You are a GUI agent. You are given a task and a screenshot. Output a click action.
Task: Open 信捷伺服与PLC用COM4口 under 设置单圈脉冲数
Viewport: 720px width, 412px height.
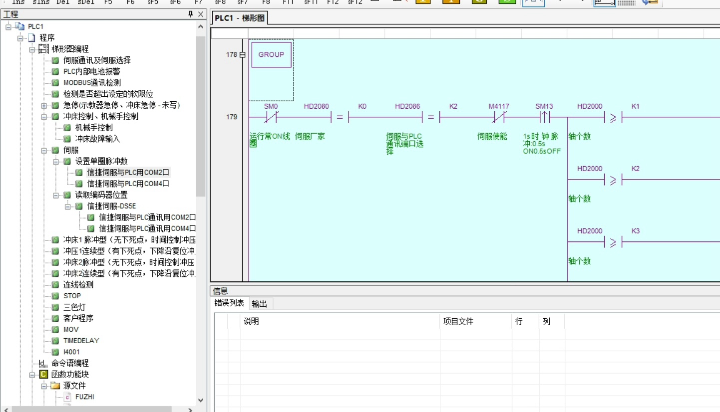point(128,184)
